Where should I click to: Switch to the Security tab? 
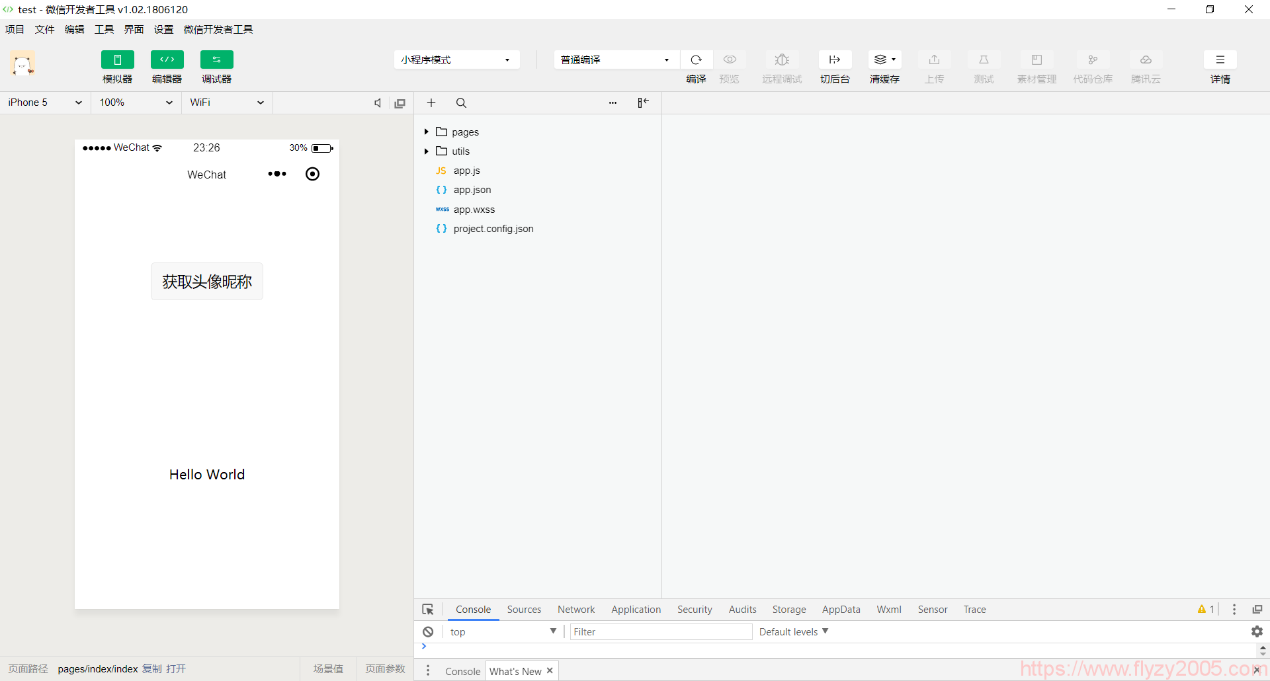point(695,610)
